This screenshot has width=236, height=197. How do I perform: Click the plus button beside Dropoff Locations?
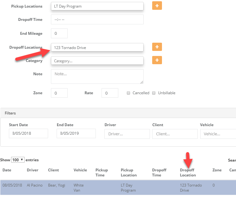click(x=157, y=47)
